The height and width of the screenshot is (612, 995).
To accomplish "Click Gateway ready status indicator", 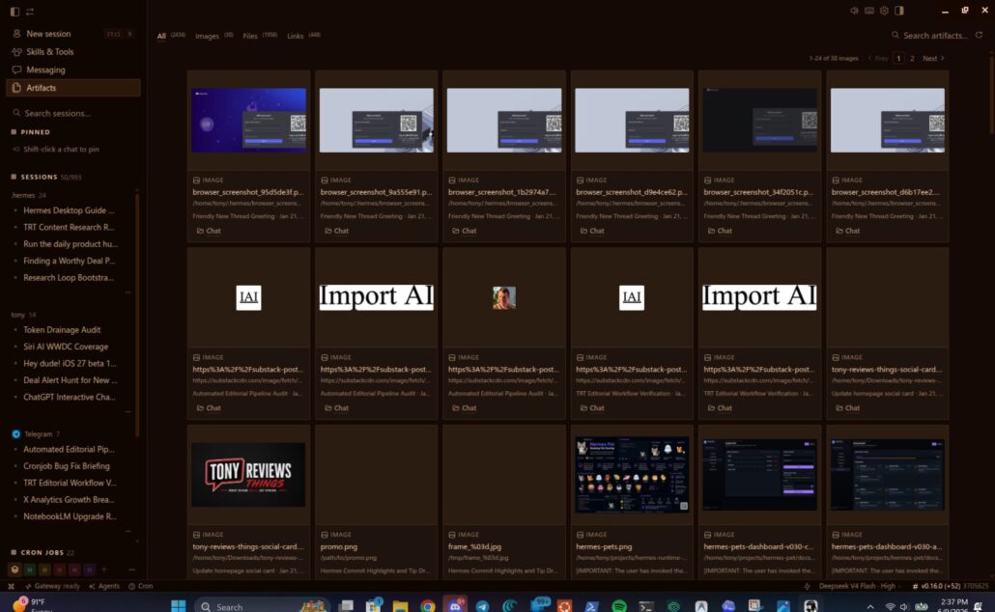I will click(52, 586).
